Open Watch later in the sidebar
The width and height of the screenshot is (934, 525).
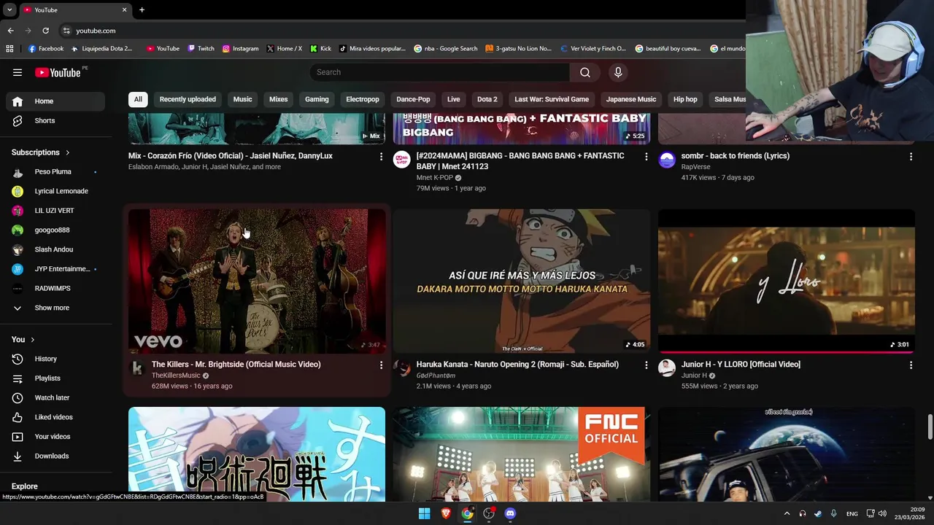pyautogui.click(x=55, y=397)
